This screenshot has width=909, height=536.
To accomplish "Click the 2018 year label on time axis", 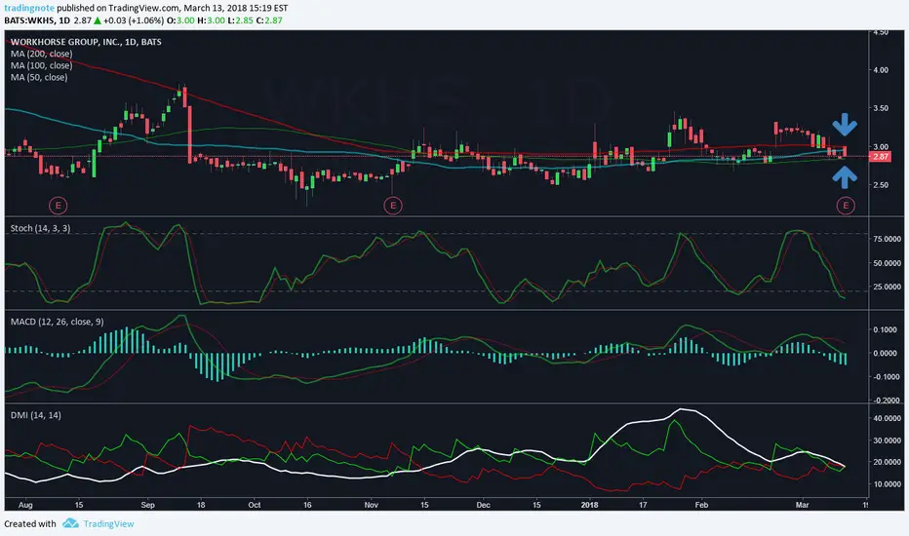I will 589,505.
